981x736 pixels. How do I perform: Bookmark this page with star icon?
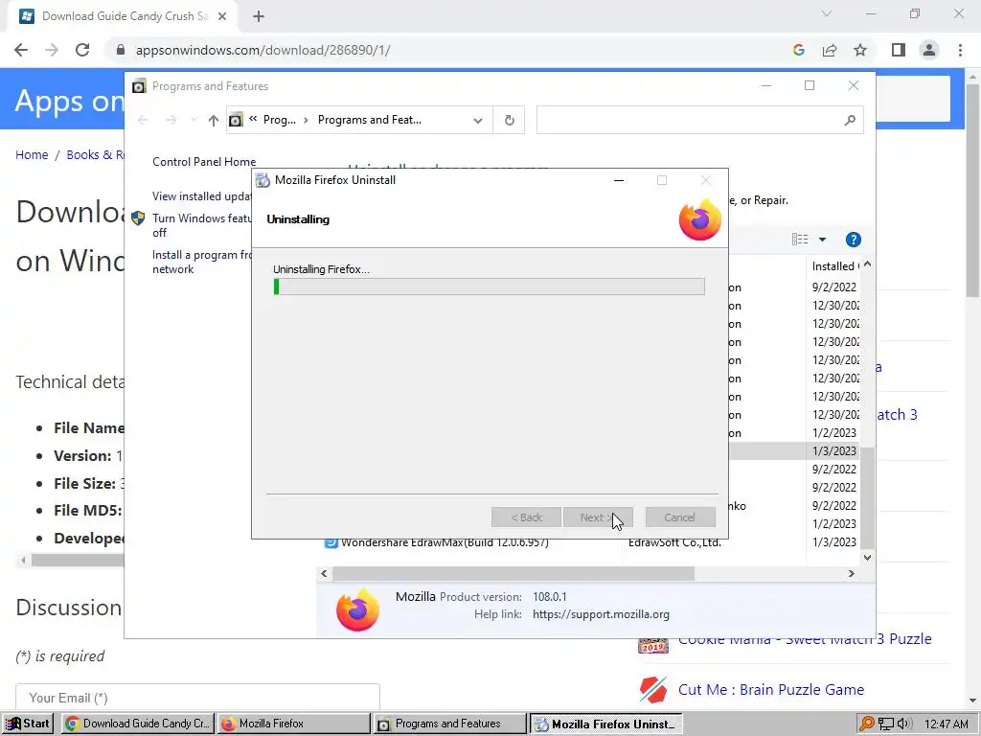coord(860,50)
